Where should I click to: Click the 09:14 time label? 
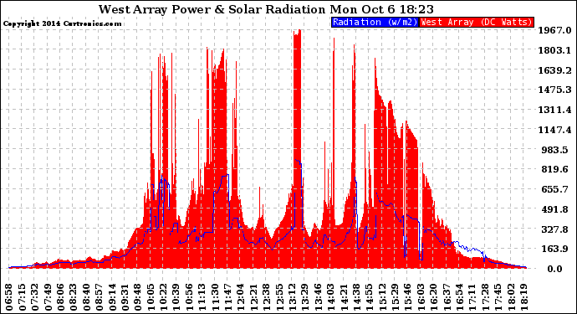[x=112, y=297]
